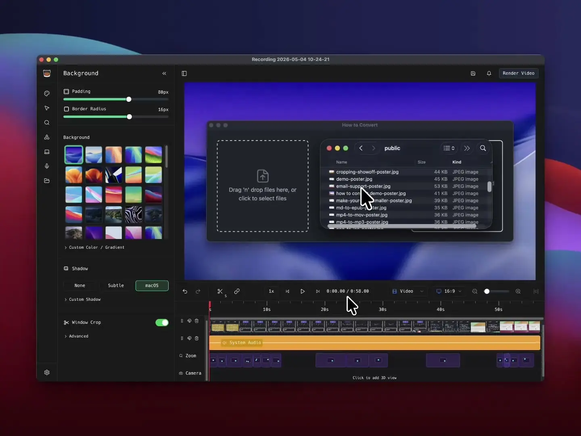Choose the orange flower wallpaper thumbnail

74,175
